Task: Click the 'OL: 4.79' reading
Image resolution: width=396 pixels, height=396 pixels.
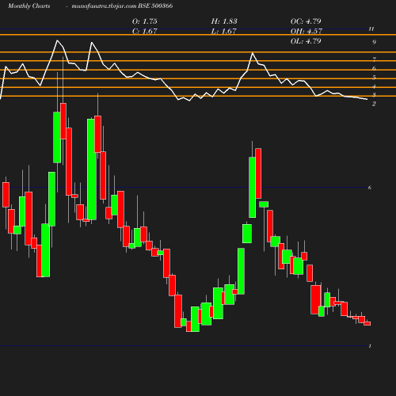Action: coord(306,41)
